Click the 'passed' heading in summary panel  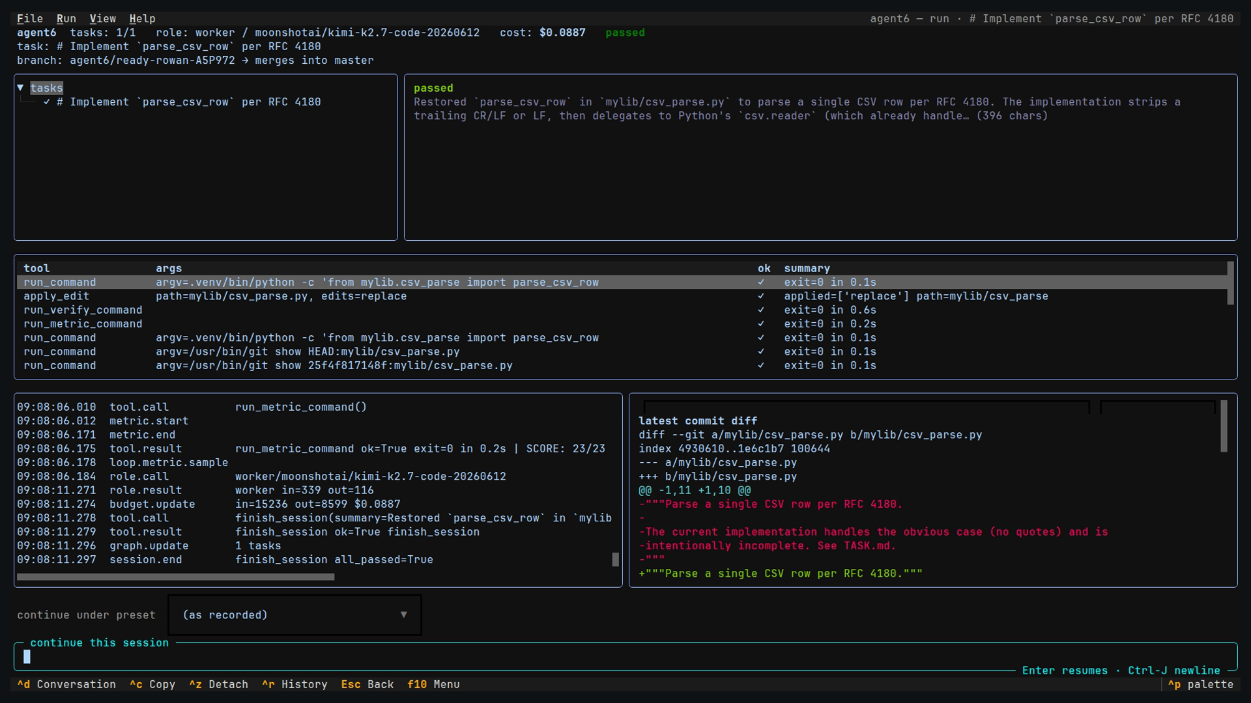[433, 88]
